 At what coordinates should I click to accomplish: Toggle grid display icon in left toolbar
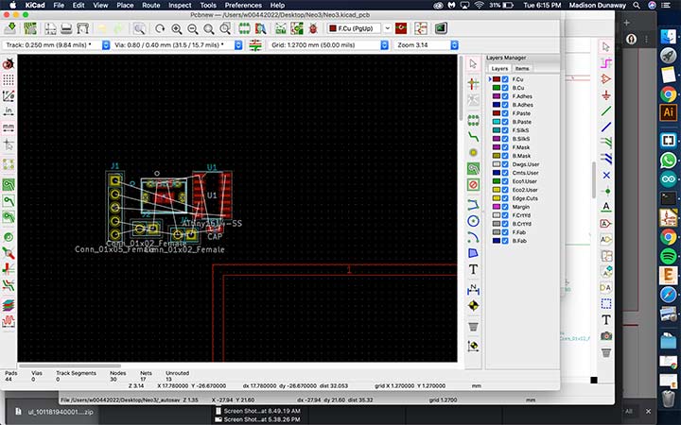pos(9,79)
